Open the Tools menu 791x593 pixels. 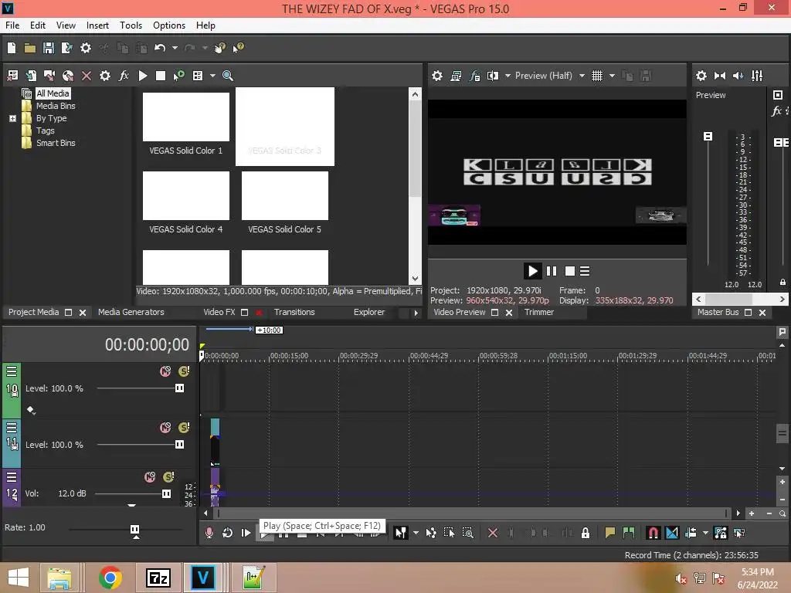(x=131, y=25)
